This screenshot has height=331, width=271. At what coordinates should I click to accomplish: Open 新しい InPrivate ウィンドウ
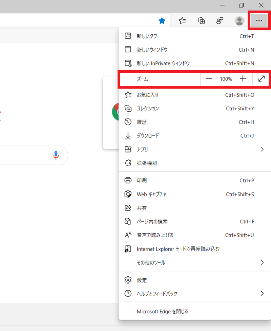tap(195, 63)
